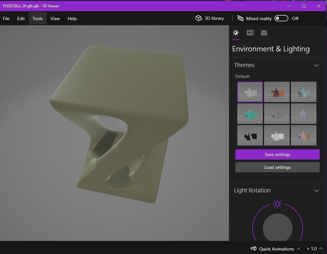
Task: Minimize the 3D Viewer window
Action: 289,6
